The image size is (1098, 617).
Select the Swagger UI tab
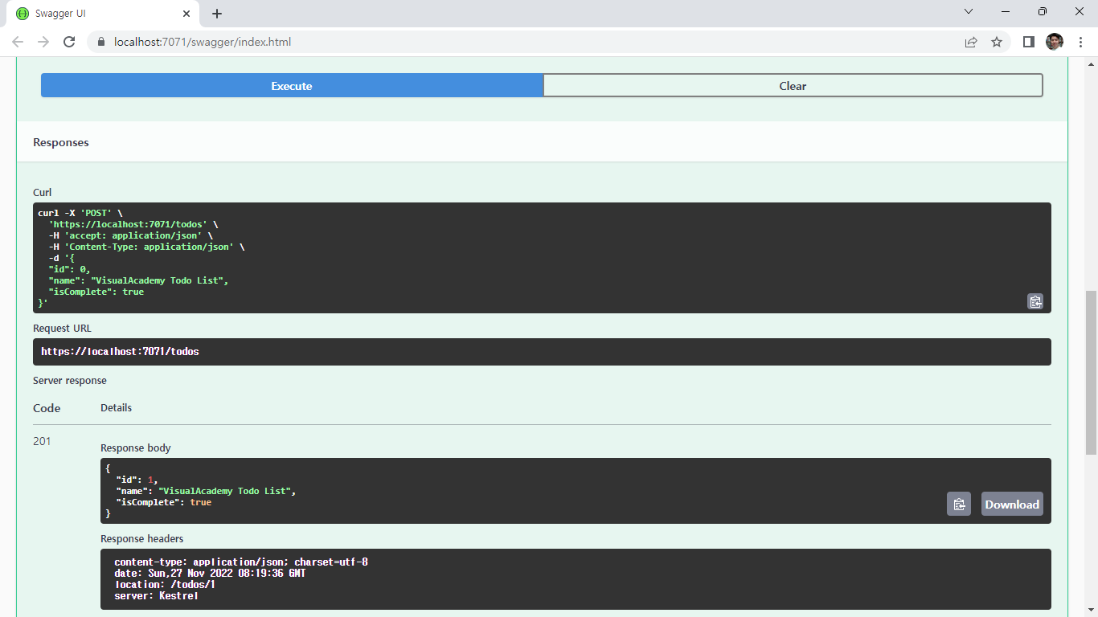tap(96, 14)
